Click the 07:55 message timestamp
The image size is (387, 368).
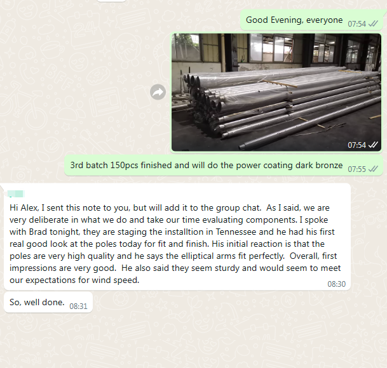pos(356,169)
